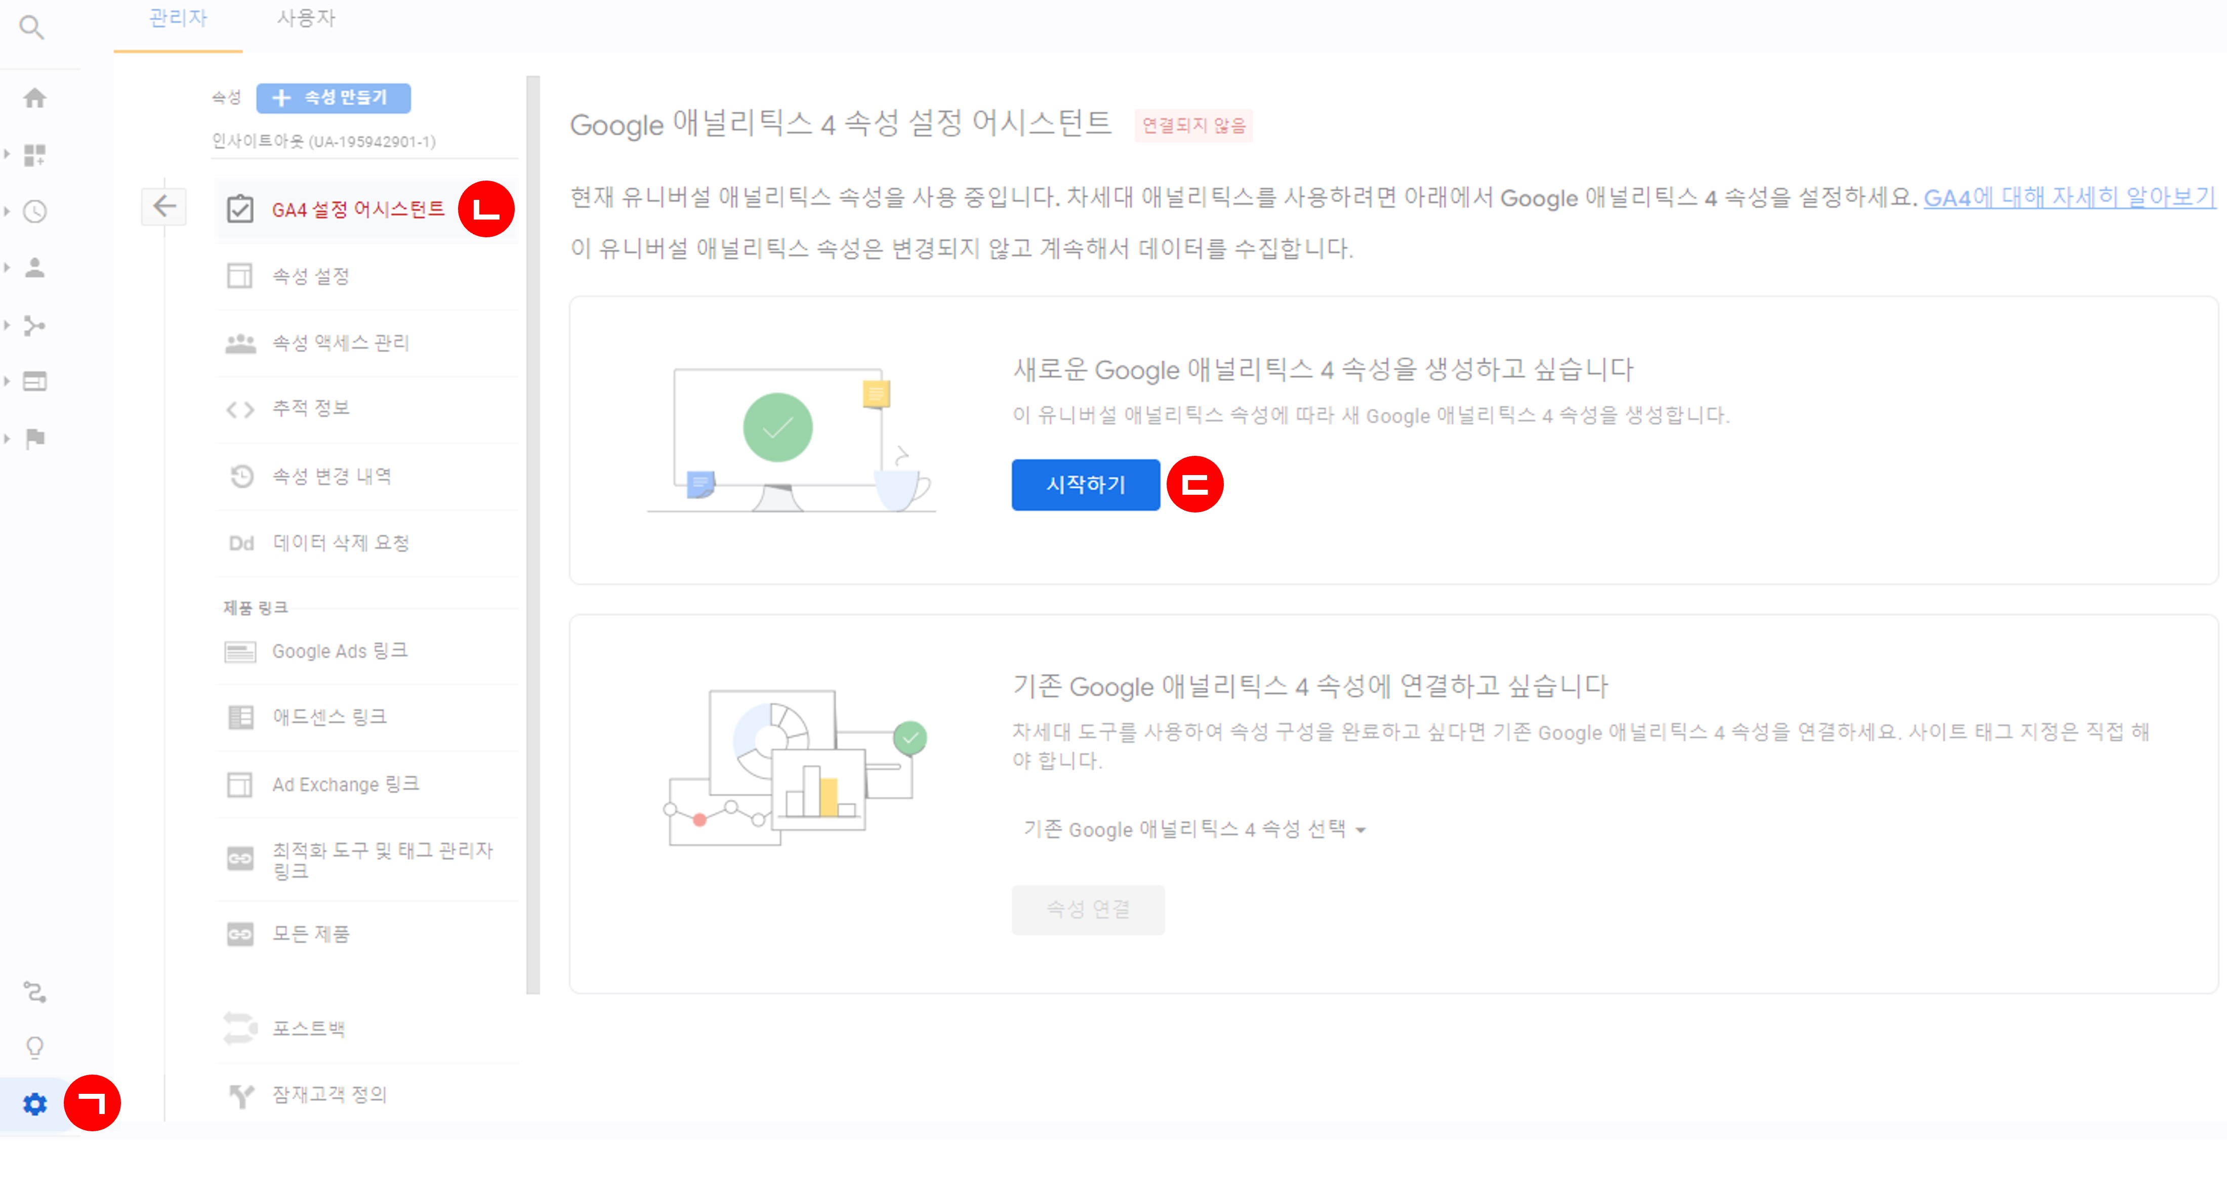Viewport: 2227px width, 1196px height.
Task: Open the search icon in sidebar
Action: 32,28
